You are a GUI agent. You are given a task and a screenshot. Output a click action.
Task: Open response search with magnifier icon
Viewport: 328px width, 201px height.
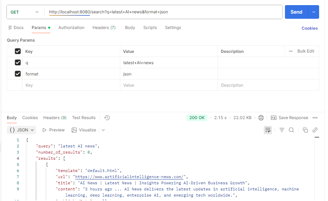point(291,130)
